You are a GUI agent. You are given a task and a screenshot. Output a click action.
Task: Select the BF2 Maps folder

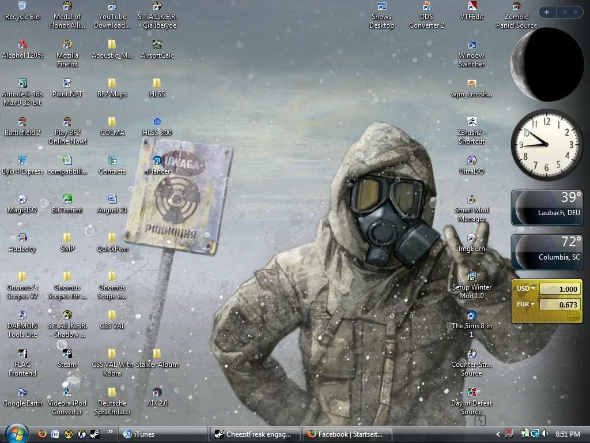point(112,88)
